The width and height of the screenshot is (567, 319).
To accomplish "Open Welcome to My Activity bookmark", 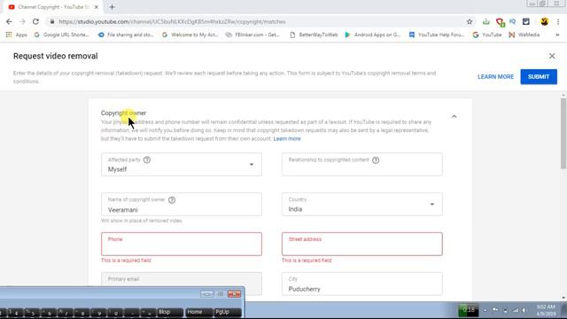I will [x=190, y=35].
